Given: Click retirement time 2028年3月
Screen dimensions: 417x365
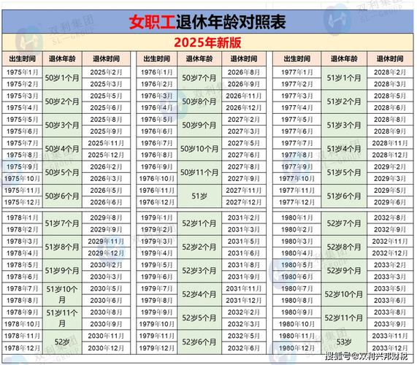Looking at the screenshot, I should click(x=390, y=84).
